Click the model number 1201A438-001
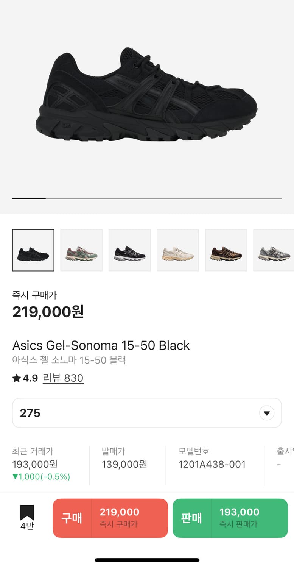Image resolution: width=294 pixels, height=568 pixels. [x=212, y=464]
